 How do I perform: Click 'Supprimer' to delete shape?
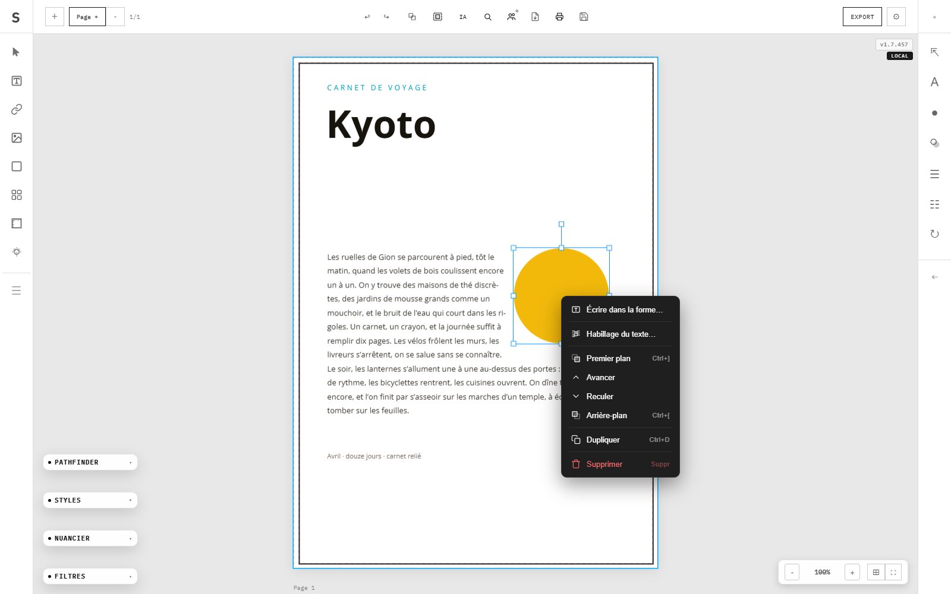pos(621,464)
